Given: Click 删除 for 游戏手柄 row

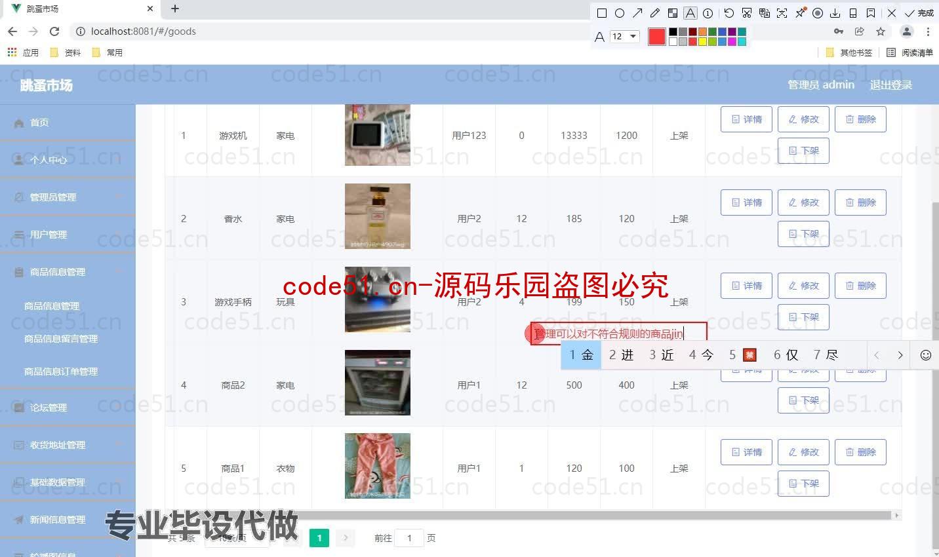Looking at the screenshot, I should (860, 286).
